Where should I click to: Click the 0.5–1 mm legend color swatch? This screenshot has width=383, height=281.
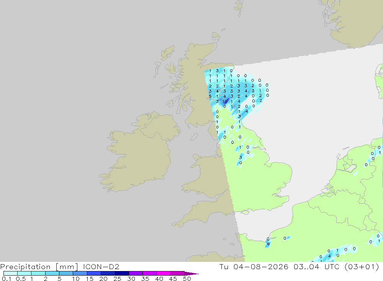[x=25, y=273]
